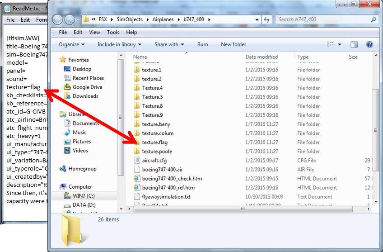Viewport: 383px width, 252px height.
Task: Open the Include in library dropdown
Action: [x=119, y=44]
